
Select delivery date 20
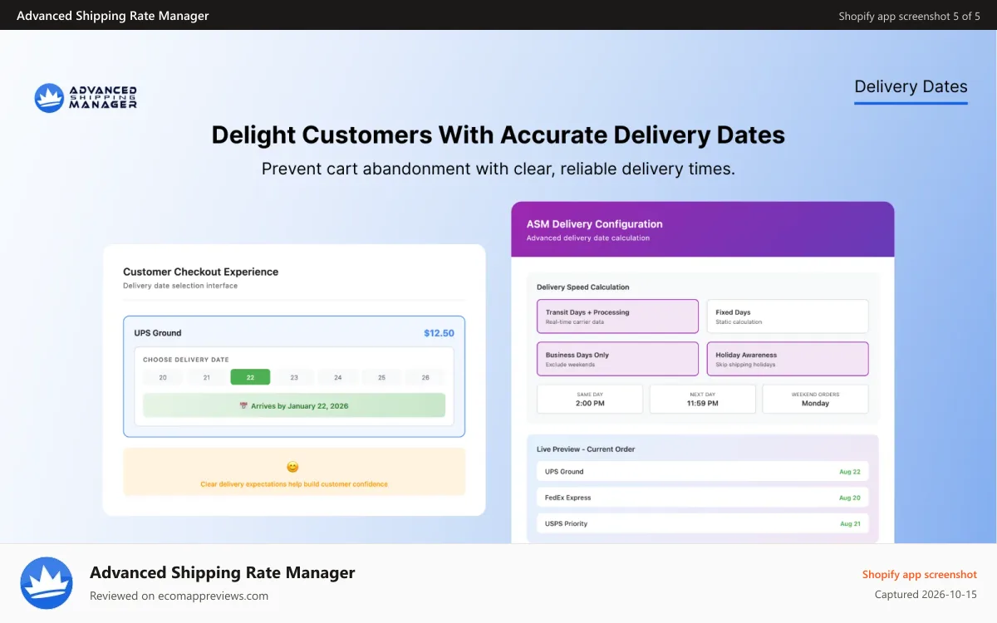(x=163, y=377)
